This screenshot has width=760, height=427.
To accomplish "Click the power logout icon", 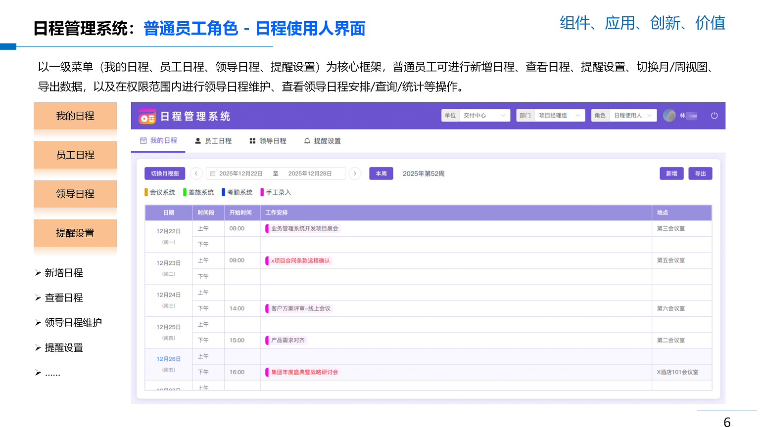I will [714, 116].
